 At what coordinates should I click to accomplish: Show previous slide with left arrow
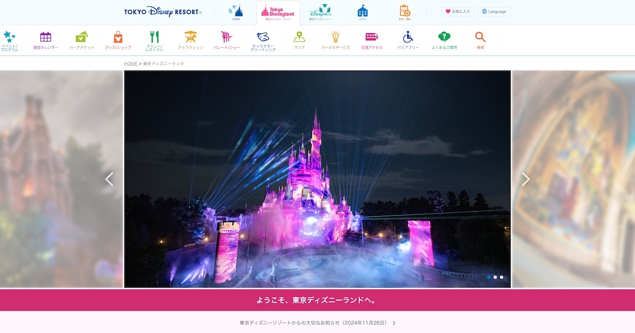pyautogui.click(x=109, y=179)
